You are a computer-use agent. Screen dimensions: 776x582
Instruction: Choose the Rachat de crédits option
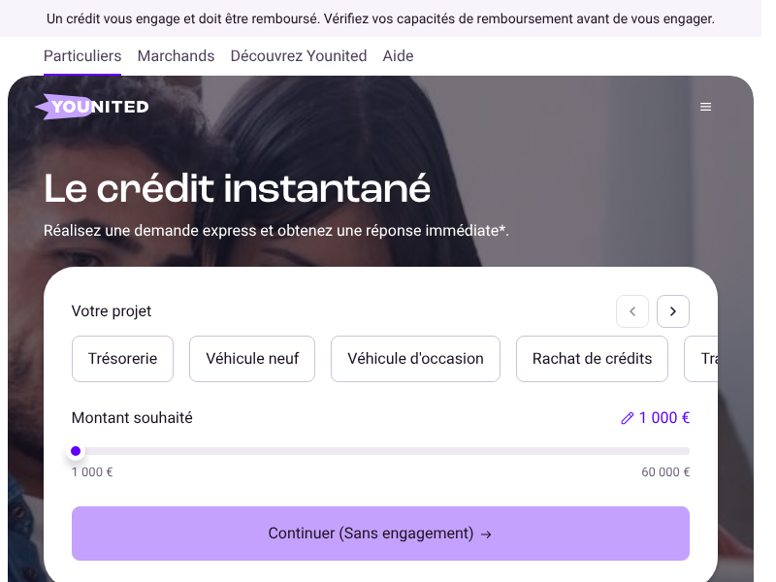(x=592, y=359)
